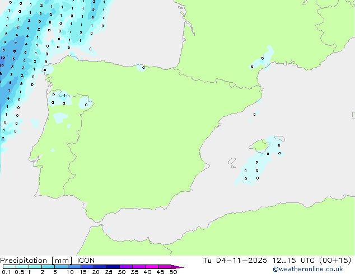Click the time range "12..15 UTC"

point(293,261)
